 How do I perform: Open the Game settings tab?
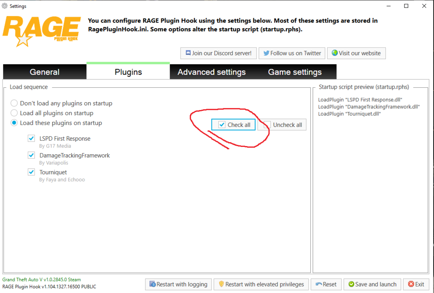pos(295,72)
